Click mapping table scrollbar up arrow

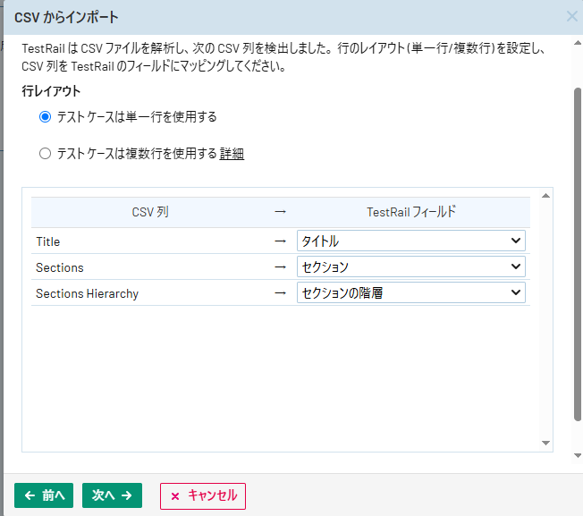click(545, 194)
